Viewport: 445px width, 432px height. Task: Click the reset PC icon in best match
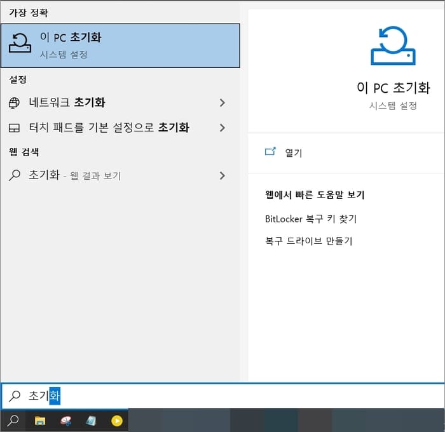(x=20, y=43)
